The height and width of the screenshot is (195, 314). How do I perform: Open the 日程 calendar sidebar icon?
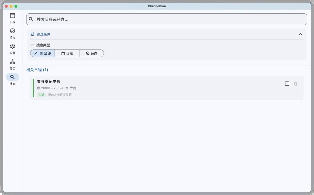pyautogui.click(x=13, y=16)
